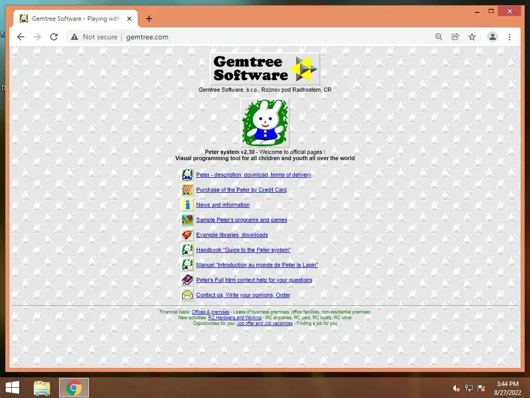
Task: Share this page via share icon
Action: pyautogui.click(x=455, y=37)
